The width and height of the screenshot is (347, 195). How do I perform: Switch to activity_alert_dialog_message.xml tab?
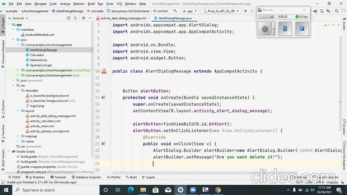[123, 18]
